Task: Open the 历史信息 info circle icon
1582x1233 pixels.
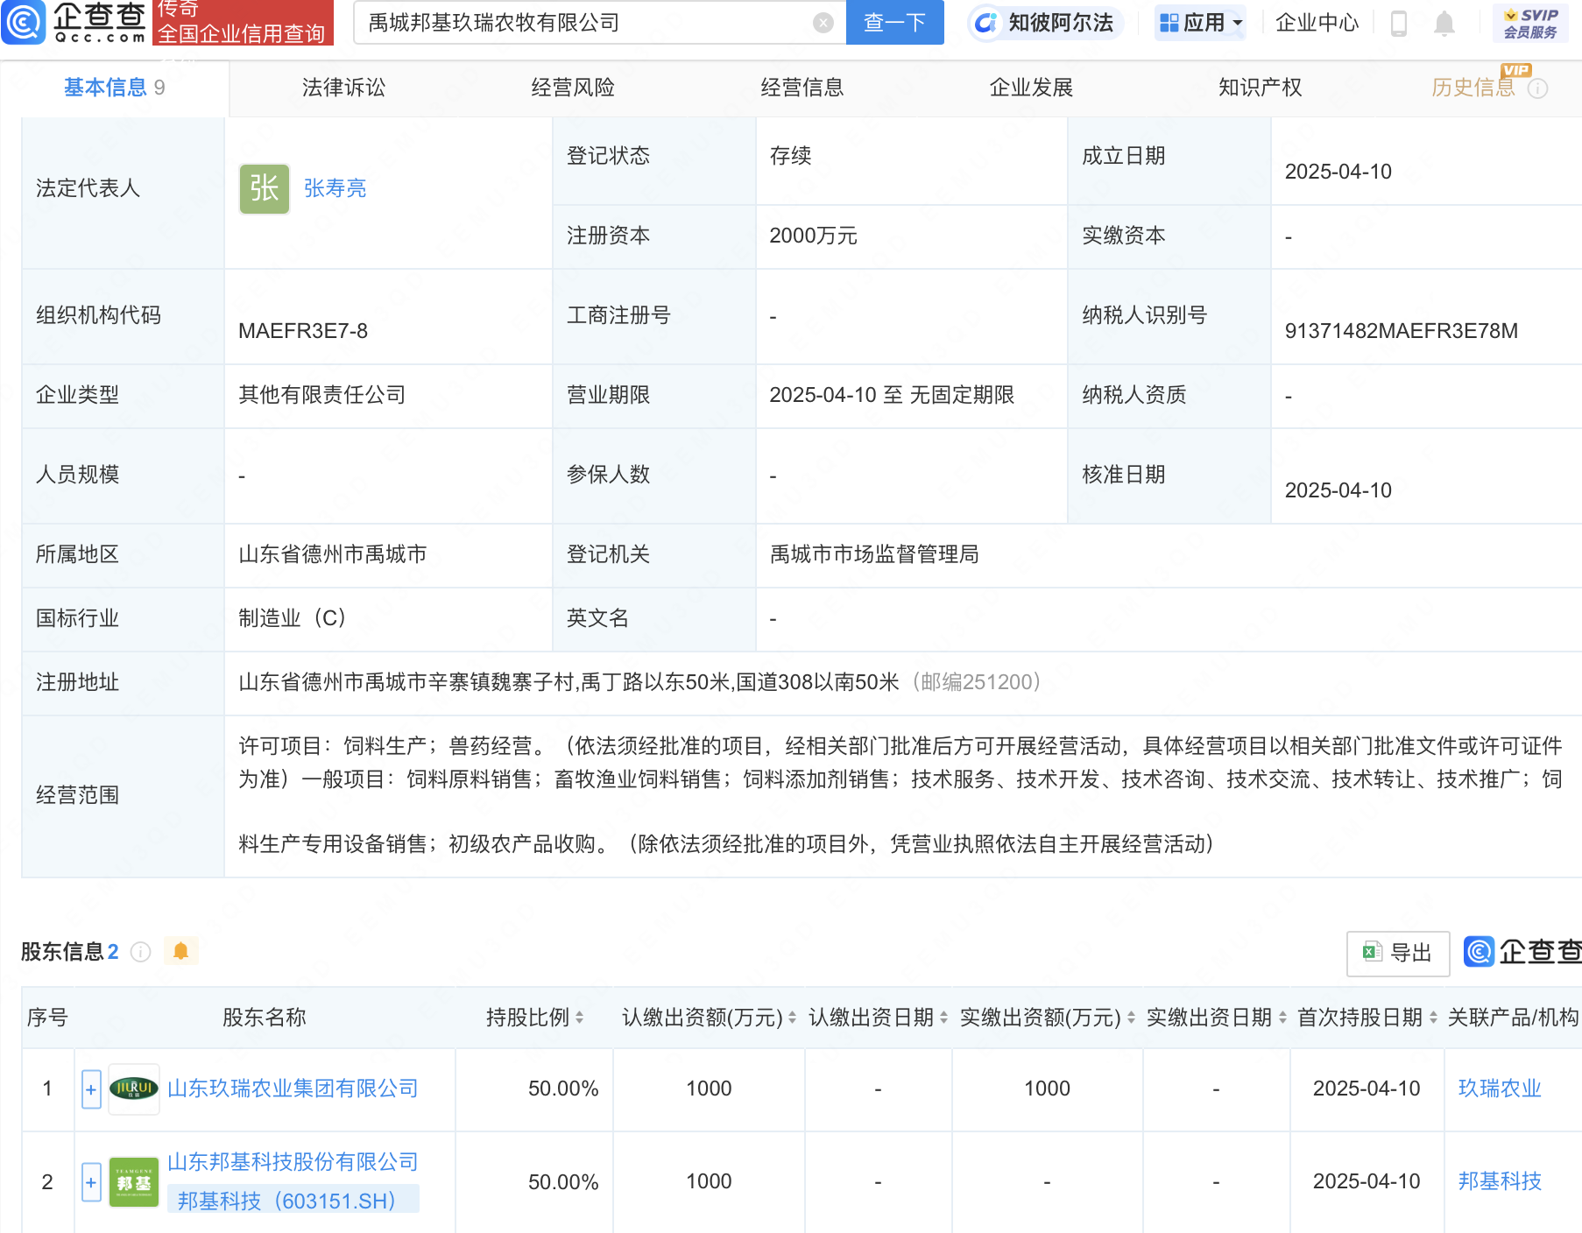Action: [1538, 88]
